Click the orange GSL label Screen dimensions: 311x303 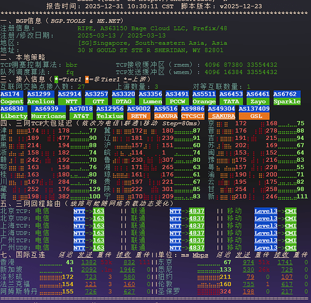(254, 116)
